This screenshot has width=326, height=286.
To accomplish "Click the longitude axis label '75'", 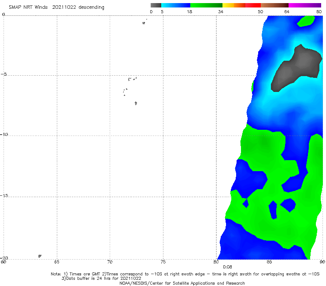I will point(163,262).
